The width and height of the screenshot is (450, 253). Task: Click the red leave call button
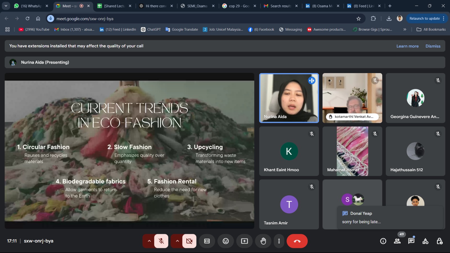(x=297, y=241)
